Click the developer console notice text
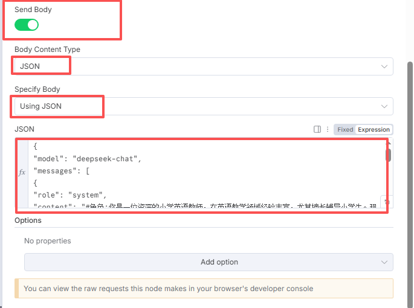 pos(168,289)
